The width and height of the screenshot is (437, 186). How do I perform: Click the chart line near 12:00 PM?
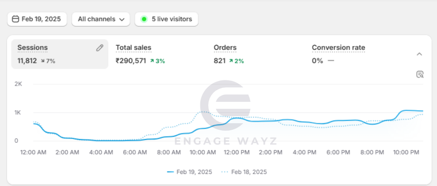[x=237, y=118]
